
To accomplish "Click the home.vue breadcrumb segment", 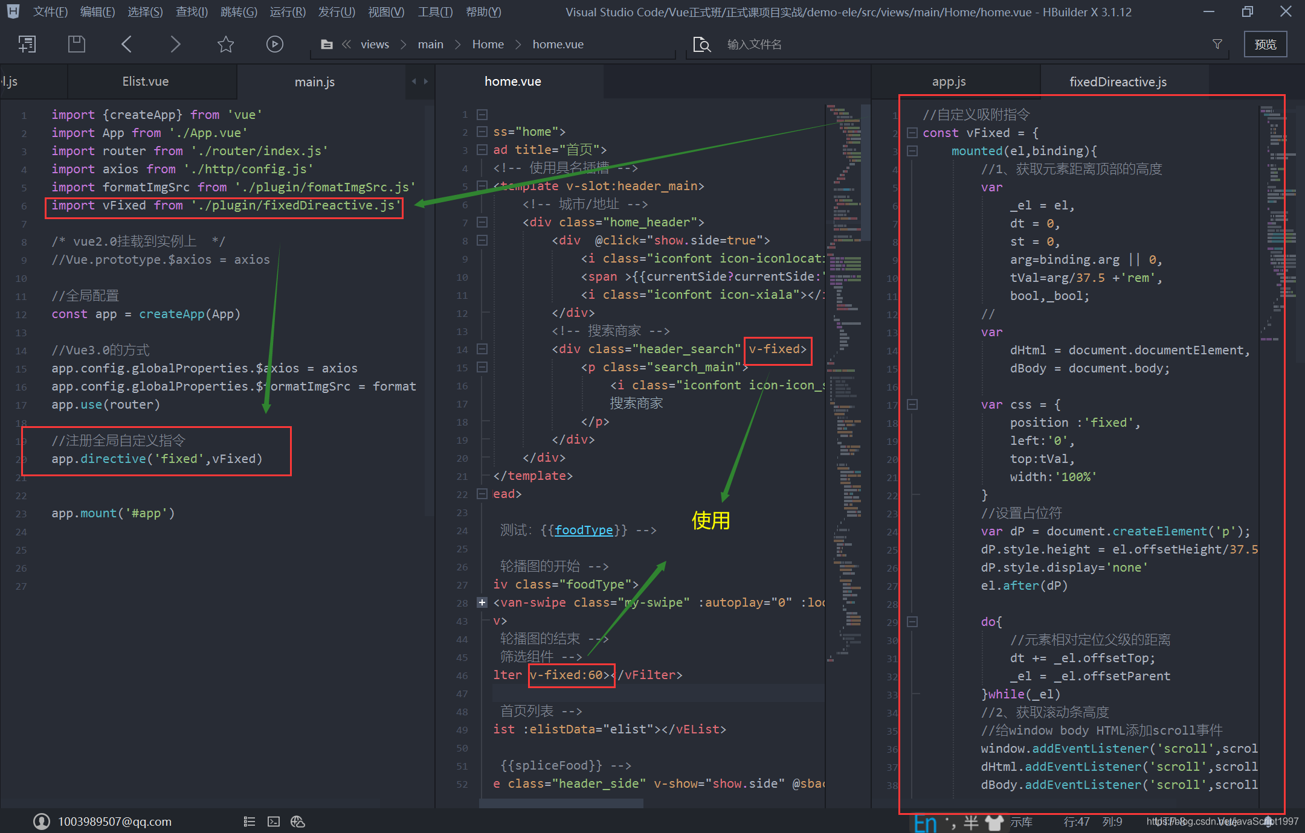I will (x=558, y=44).
